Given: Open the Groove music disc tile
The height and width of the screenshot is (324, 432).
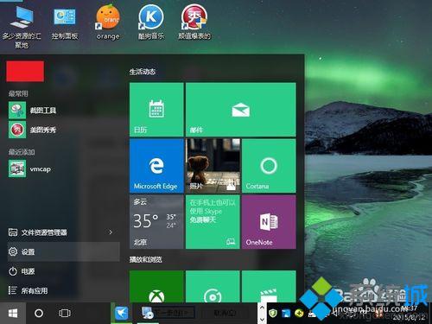Looking at the screenshot, I should point(213,287).
